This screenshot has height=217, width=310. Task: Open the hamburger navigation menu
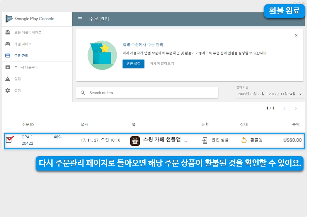[80, 19]
